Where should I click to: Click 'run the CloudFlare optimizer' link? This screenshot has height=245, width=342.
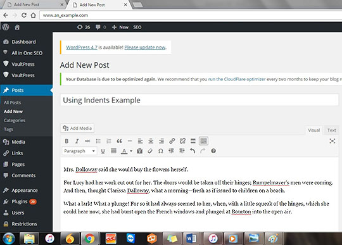(237, 79)
